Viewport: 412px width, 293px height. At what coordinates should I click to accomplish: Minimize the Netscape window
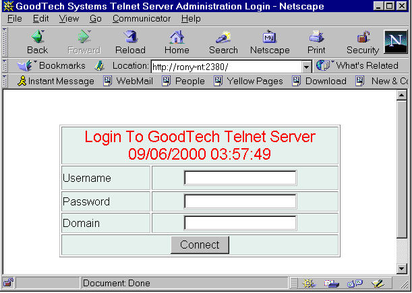tap(378, 6)
